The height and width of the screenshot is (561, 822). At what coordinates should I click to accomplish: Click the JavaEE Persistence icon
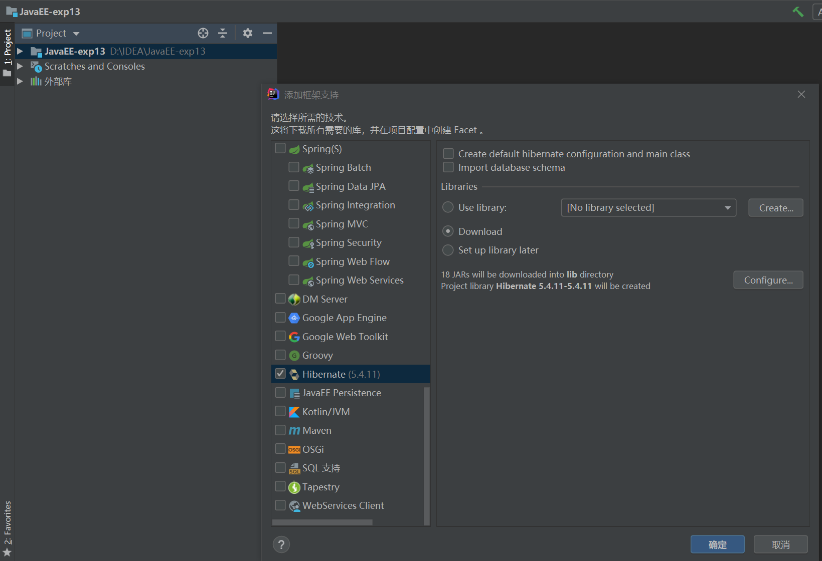(294, 393)
